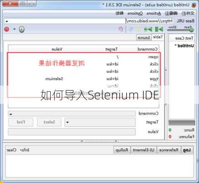Minimize the Selenium IDE window
199x183 pixels.
click(31, 4)
